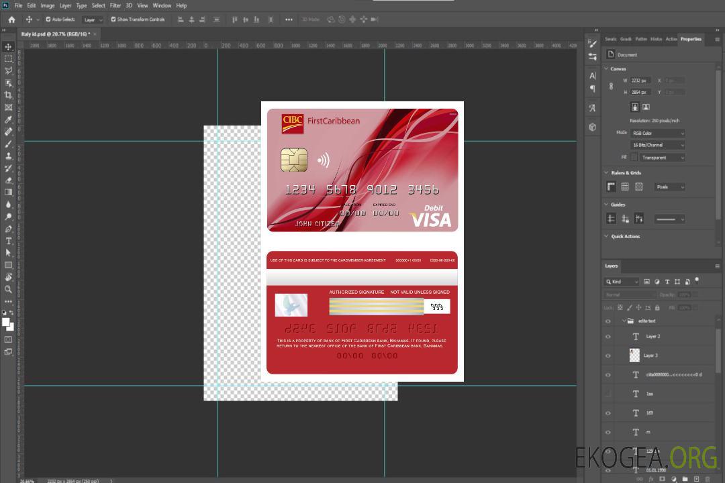This screenshot has height=483, width=725.
Task: Select the Hand tool
Action: (8, 277)
